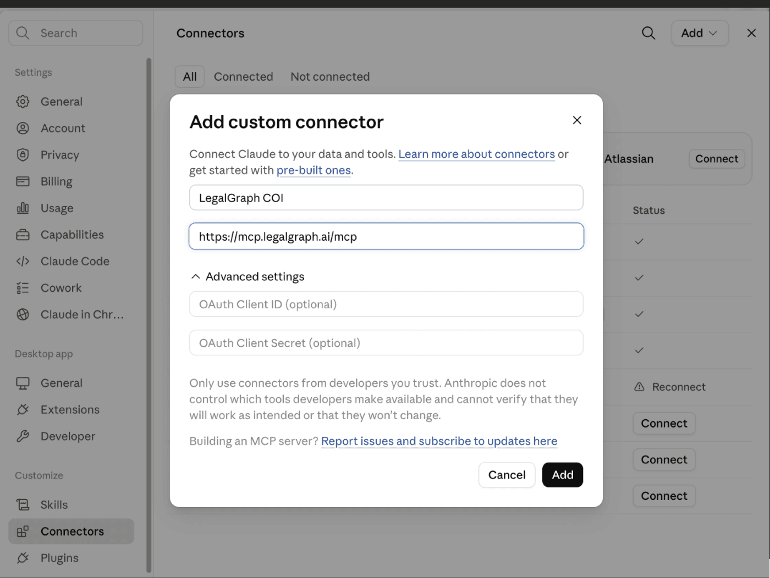Click Add button in dialog

[x=563, y=475]
